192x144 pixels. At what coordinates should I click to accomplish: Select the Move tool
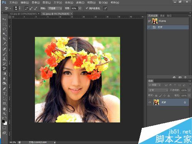4,19
